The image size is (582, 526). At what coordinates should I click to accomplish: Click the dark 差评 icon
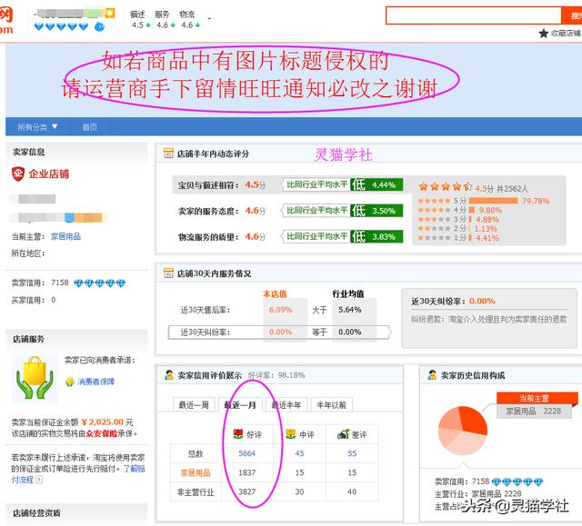[x=344, y=433]
